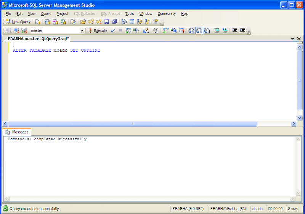Image resolution: width=305 pixels, height=214 pixels.
Task: Click the New Query toolbar button
Action: pos(18,22)
